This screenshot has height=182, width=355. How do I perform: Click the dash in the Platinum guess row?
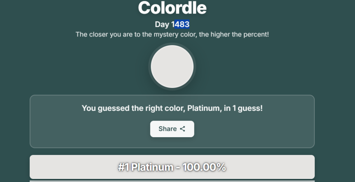(177, 167)
